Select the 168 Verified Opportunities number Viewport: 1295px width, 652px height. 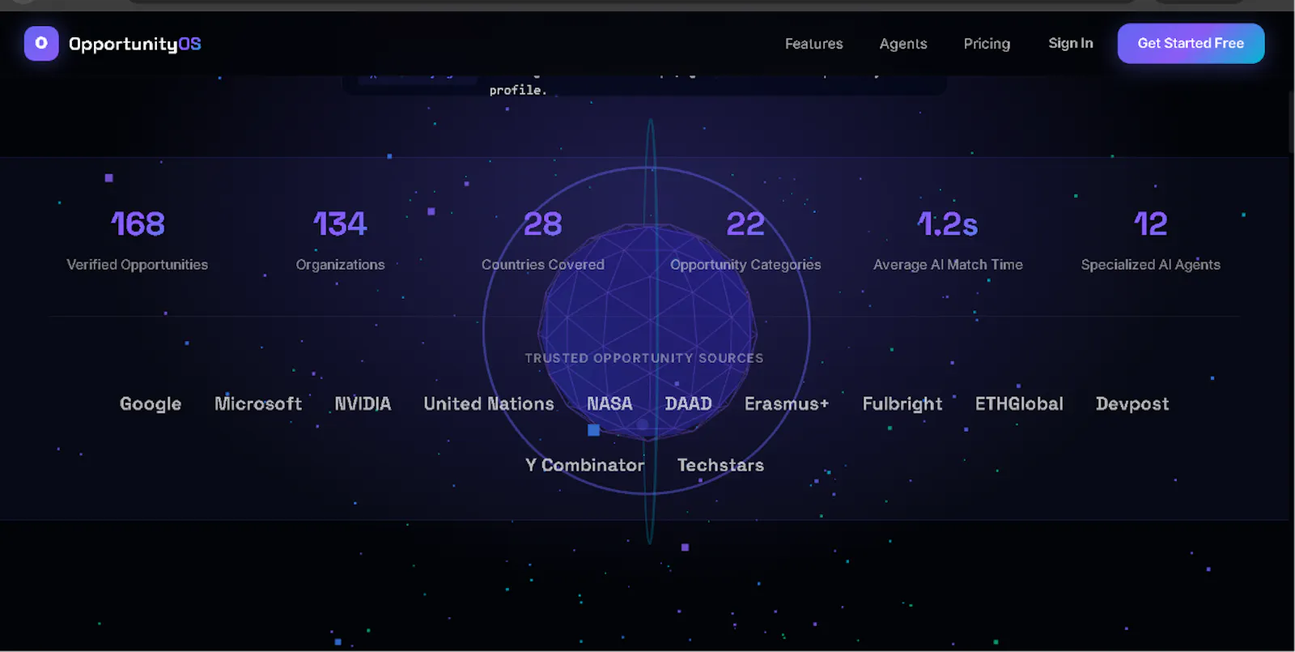[x=138, y=224]
